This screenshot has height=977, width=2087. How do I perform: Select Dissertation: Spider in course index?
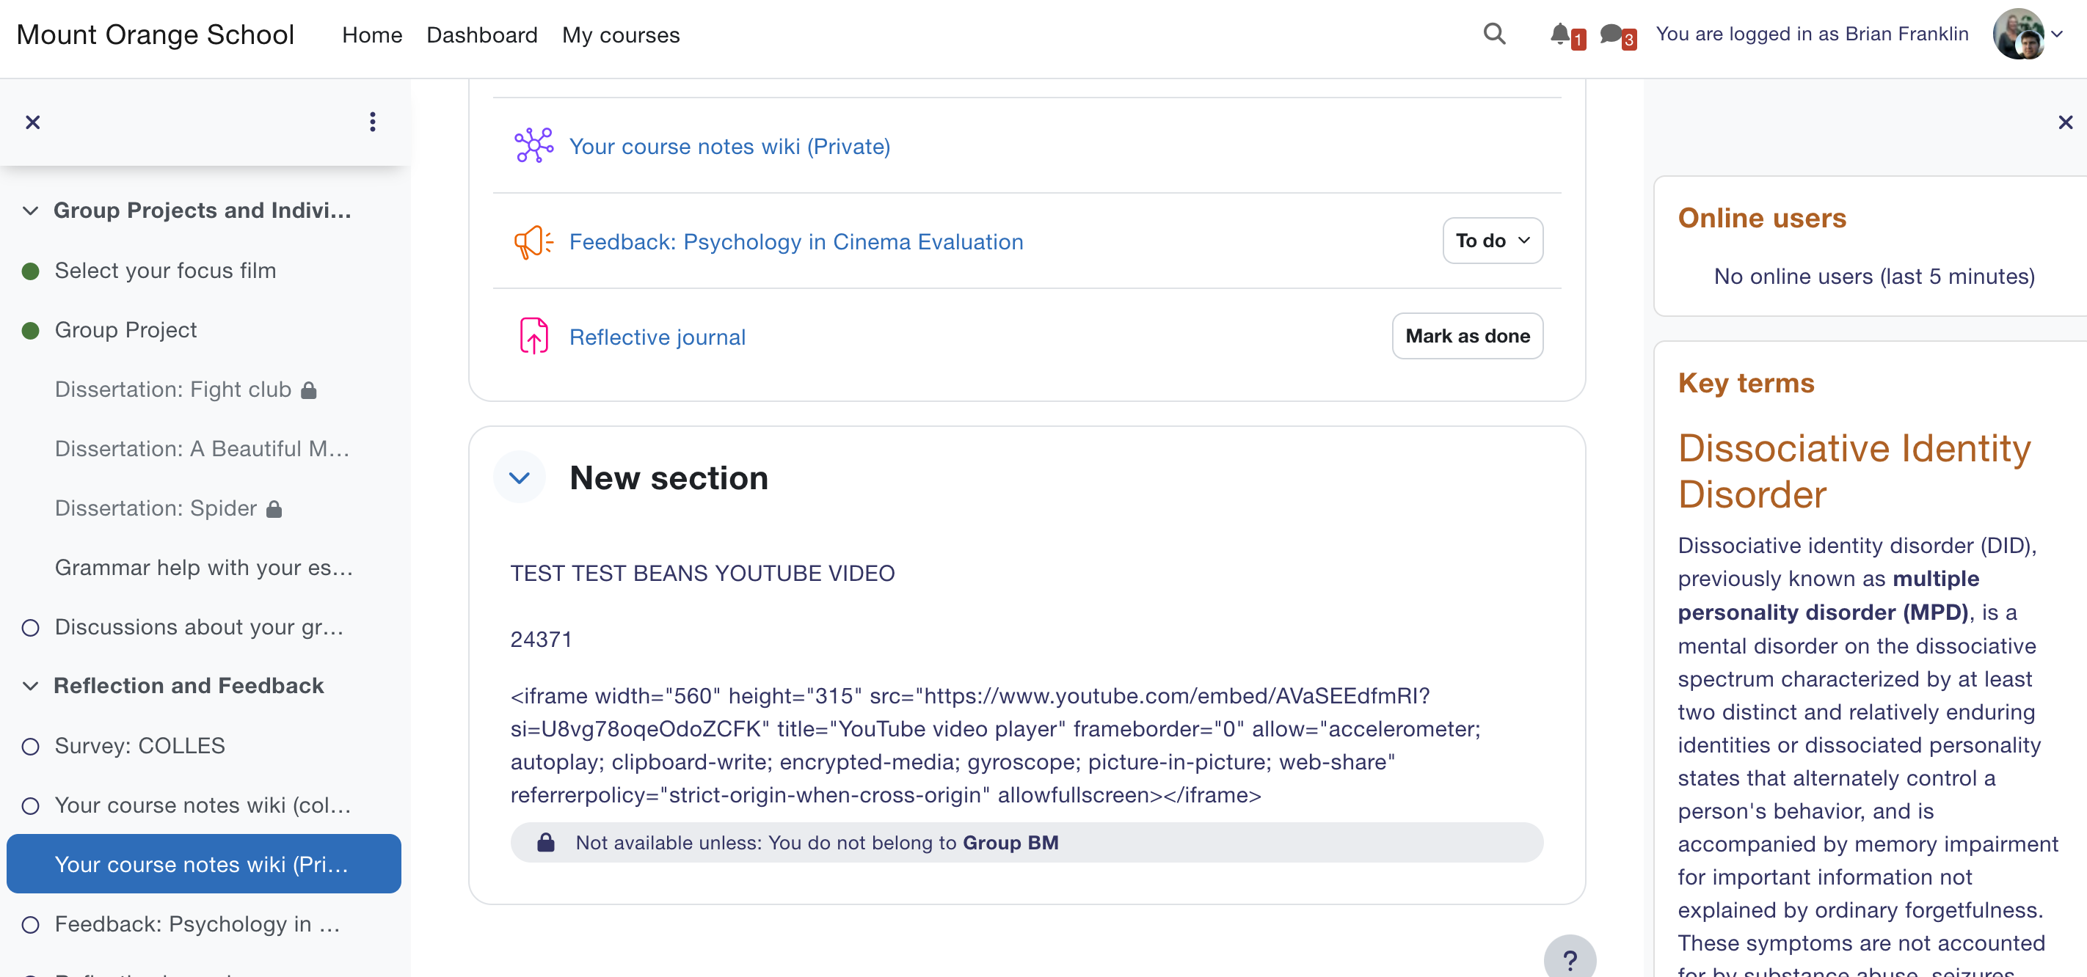[156, 508]
